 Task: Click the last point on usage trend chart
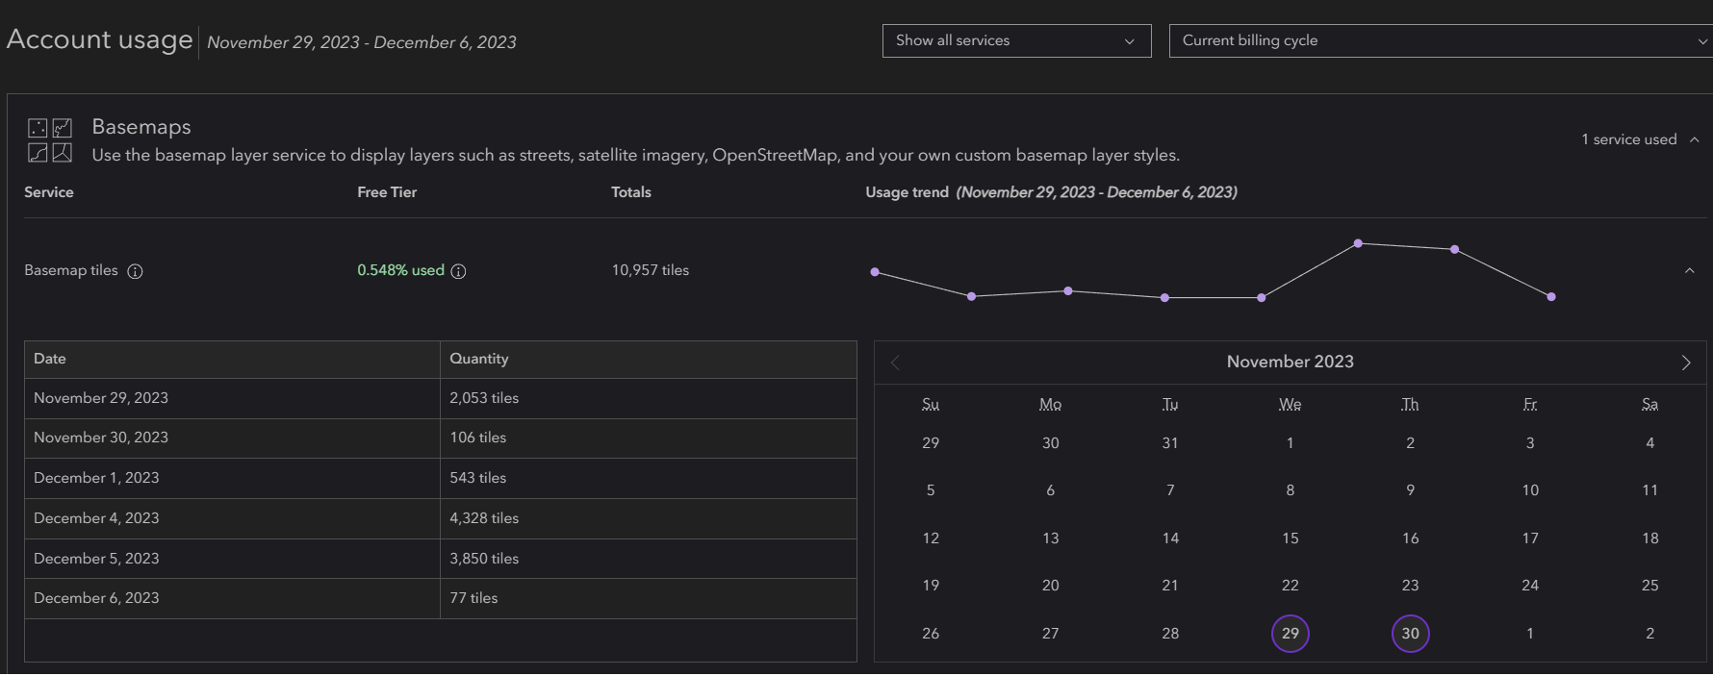(x=1550, y=297)
